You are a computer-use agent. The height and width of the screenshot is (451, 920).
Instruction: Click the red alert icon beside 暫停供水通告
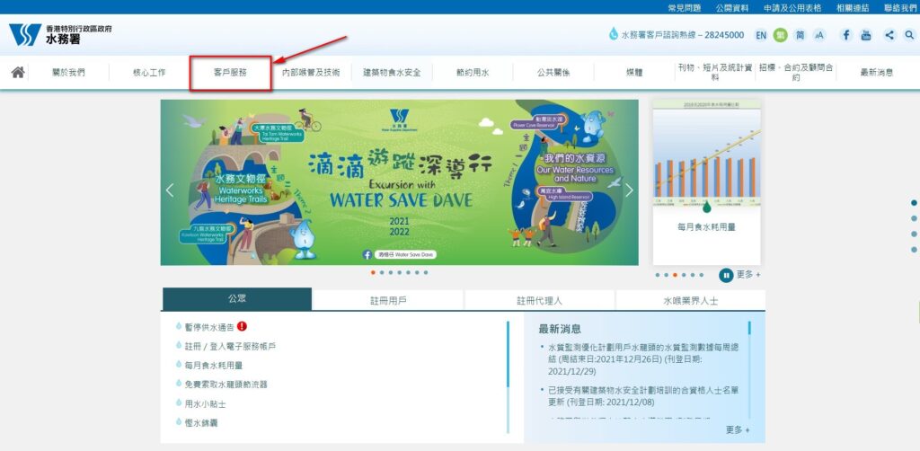243,326
